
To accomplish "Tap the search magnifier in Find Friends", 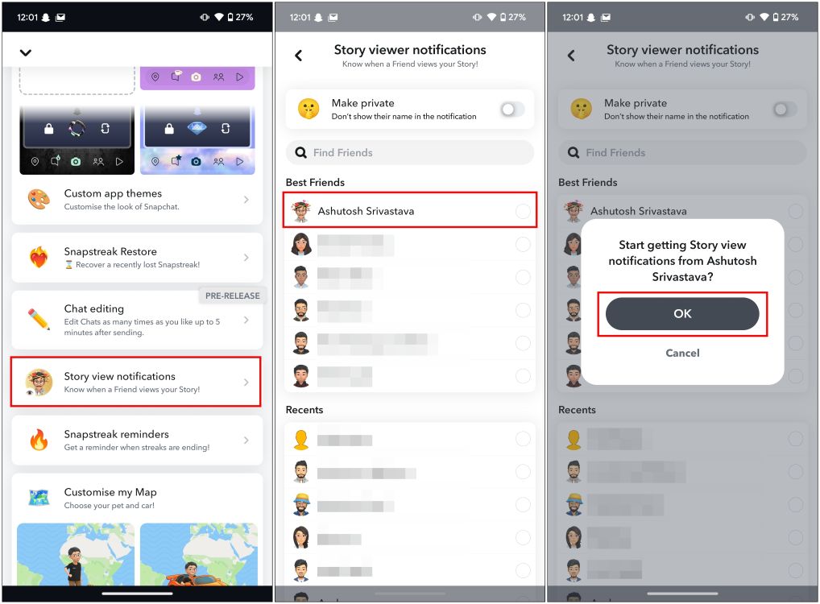I will click(300, 152).
